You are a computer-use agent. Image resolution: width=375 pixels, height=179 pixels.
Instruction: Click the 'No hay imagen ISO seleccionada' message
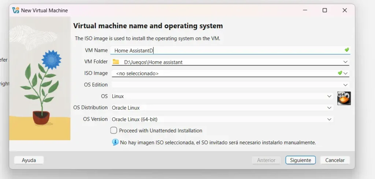[x=218, y=143]
